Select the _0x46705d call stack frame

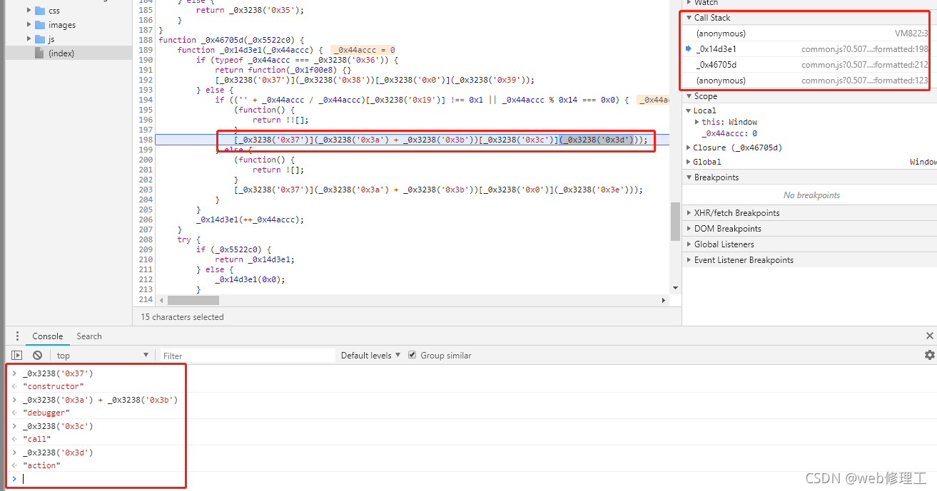[x=809, y=65]
